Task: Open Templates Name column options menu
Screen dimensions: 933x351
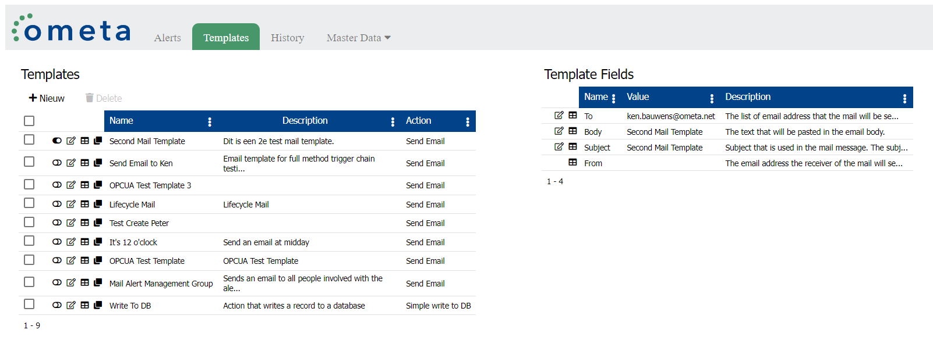Action: 210,121
